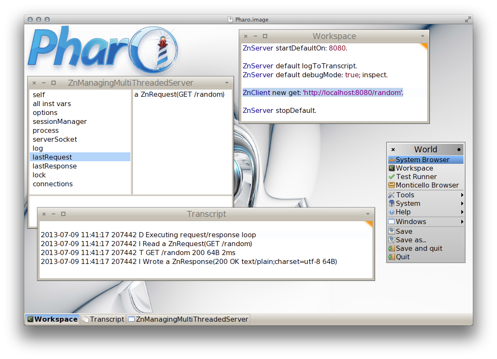Click ZnServer default debugMode line
The image size is (497, 359).
point(315,75)
